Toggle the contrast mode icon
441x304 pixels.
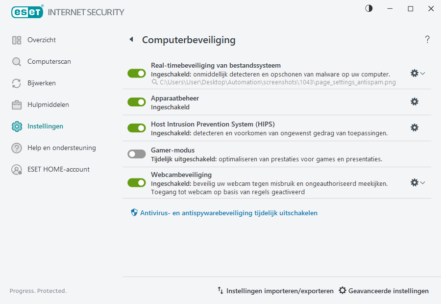tap(368, 8)
